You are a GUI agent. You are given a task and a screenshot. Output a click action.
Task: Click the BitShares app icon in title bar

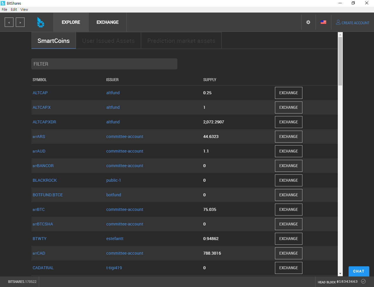coord(3,3)
